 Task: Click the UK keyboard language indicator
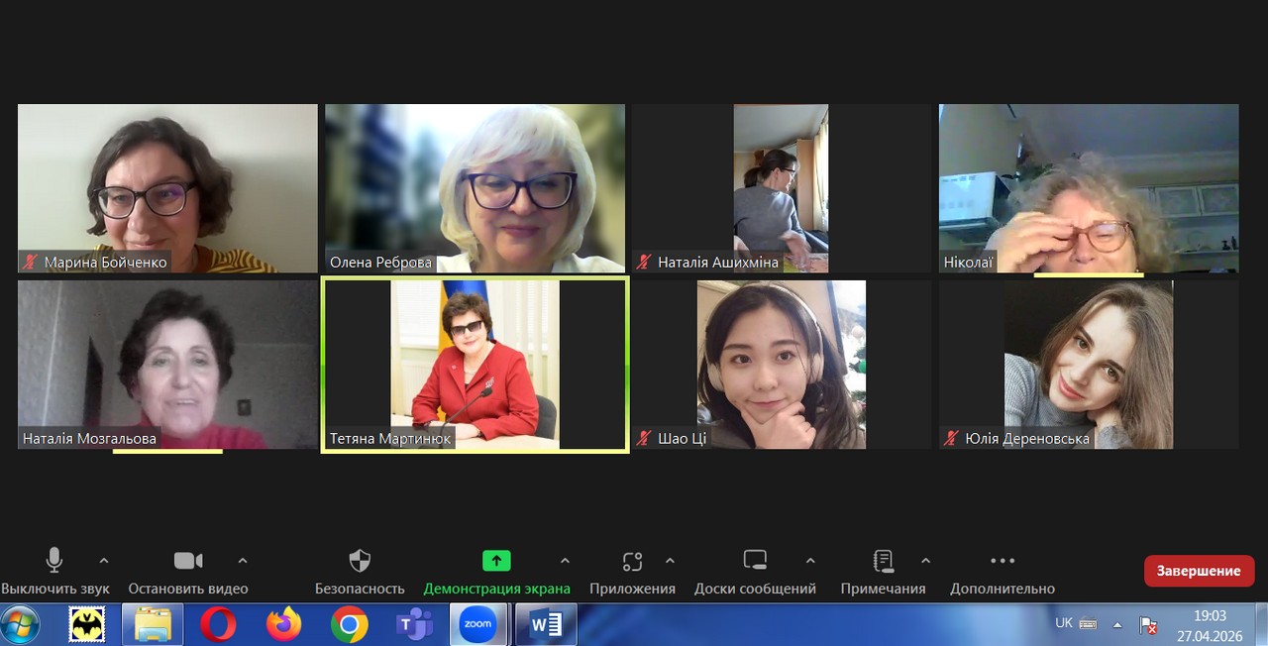click(1064, 623)
